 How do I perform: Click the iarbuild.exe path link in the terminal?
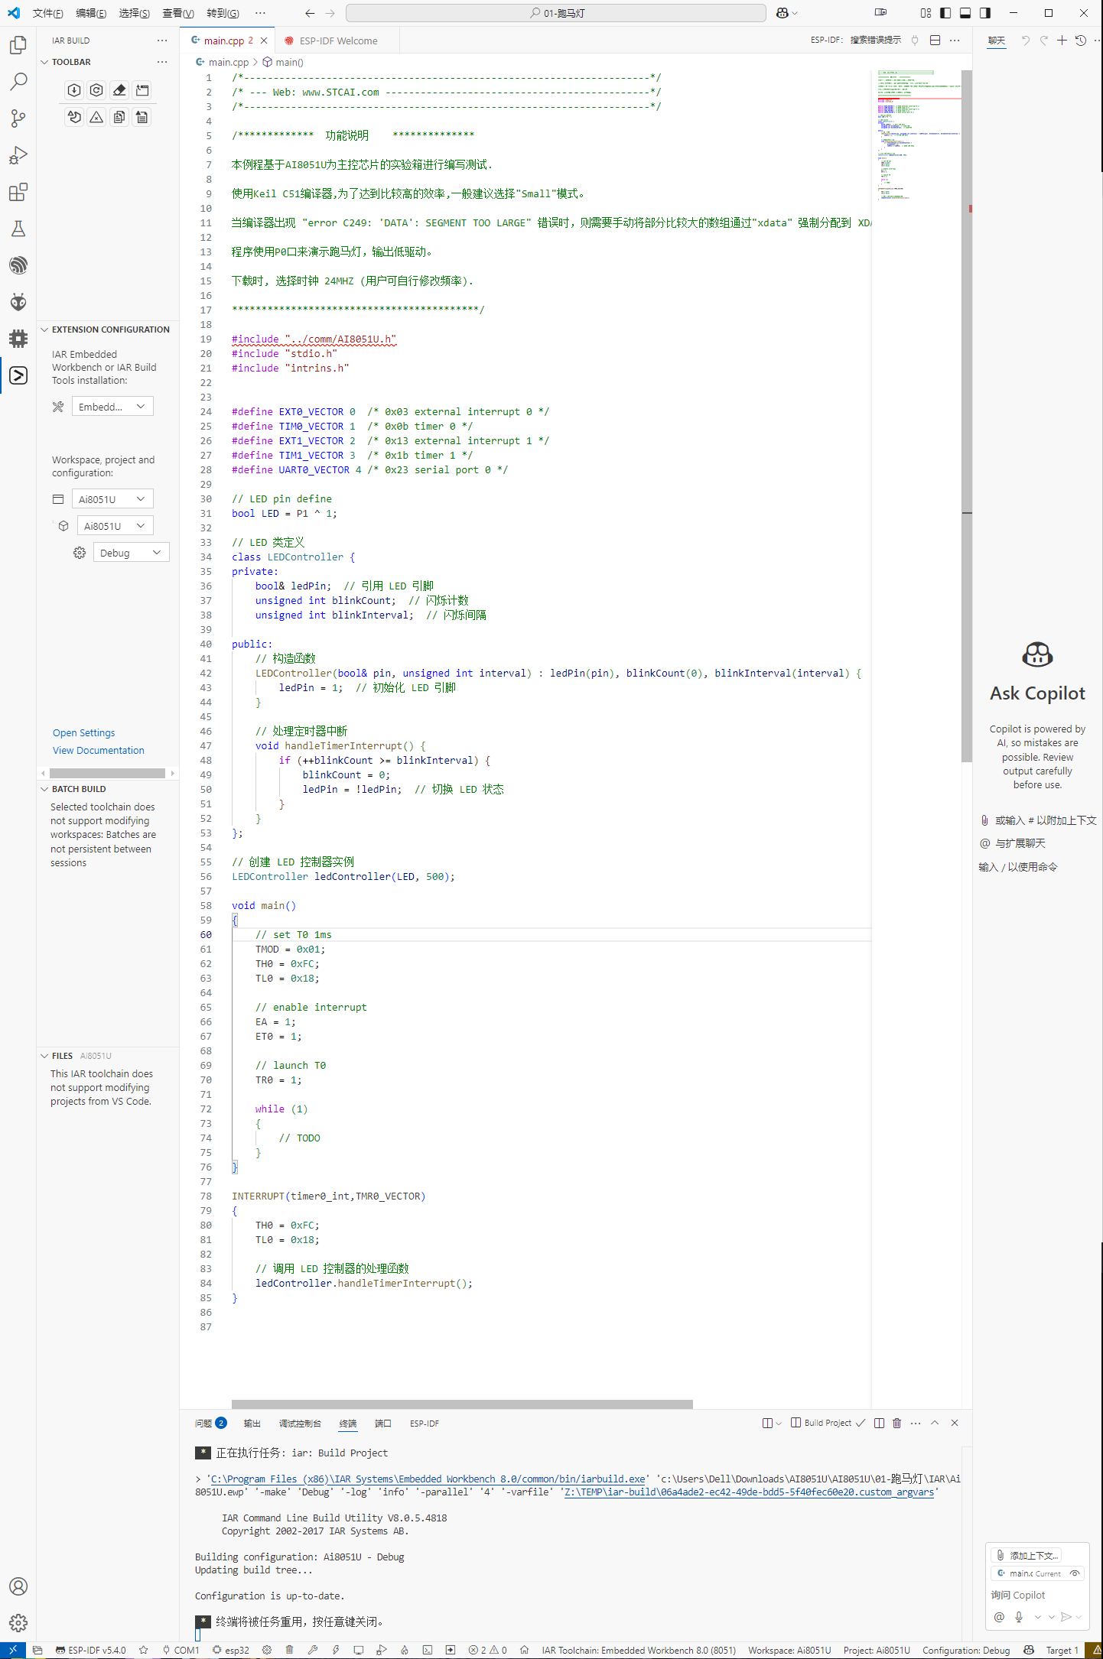(x=428, y=1479)
